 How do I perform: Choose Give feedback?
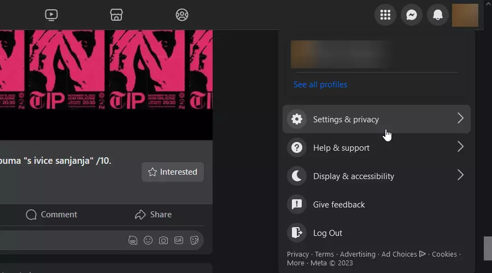[377, 204]
